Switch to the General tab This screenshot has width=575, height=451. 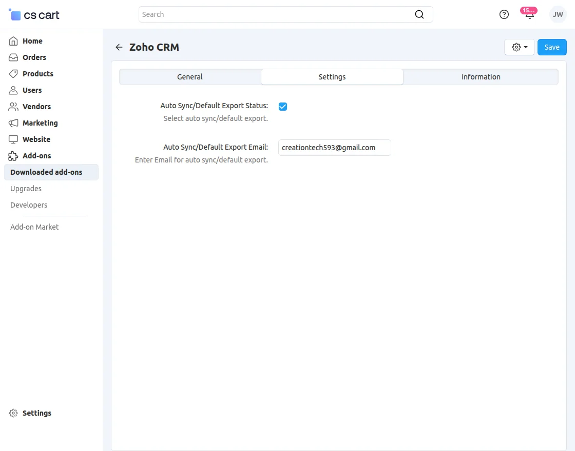click(190, 77)
